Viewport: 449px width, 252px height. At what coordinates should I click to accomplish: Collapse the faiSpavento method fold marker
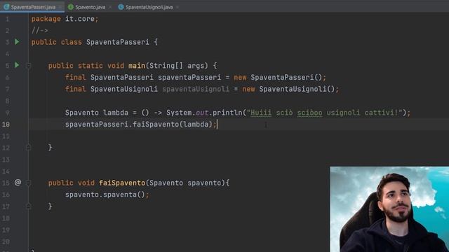(28, 183)
